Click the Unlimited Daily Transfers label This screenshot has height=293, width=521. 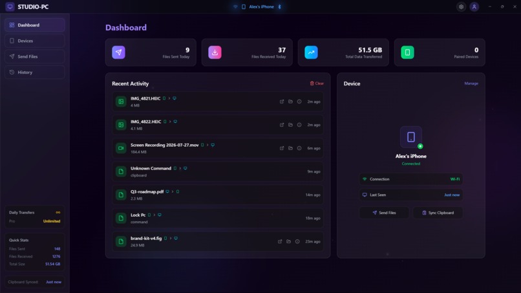coord(52,221)
